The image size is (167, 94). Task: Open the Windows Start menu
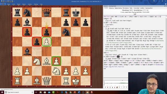[x=2, y=92]
